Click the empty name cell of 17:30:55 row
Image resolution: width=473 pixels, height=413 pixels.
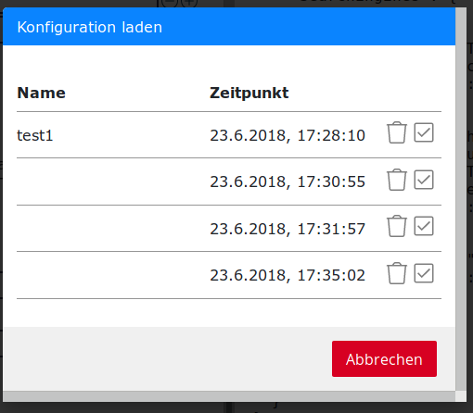[113, 181]
